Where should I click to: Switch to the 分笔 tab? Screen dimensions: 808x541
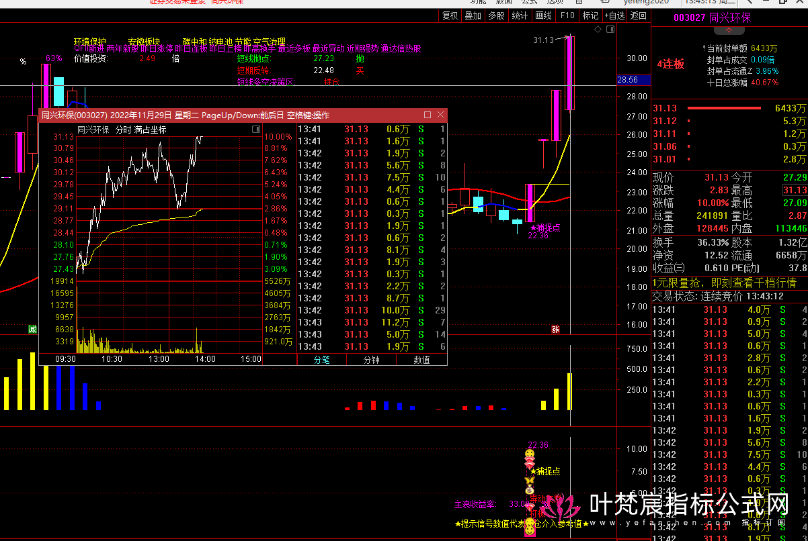[321, 359]
